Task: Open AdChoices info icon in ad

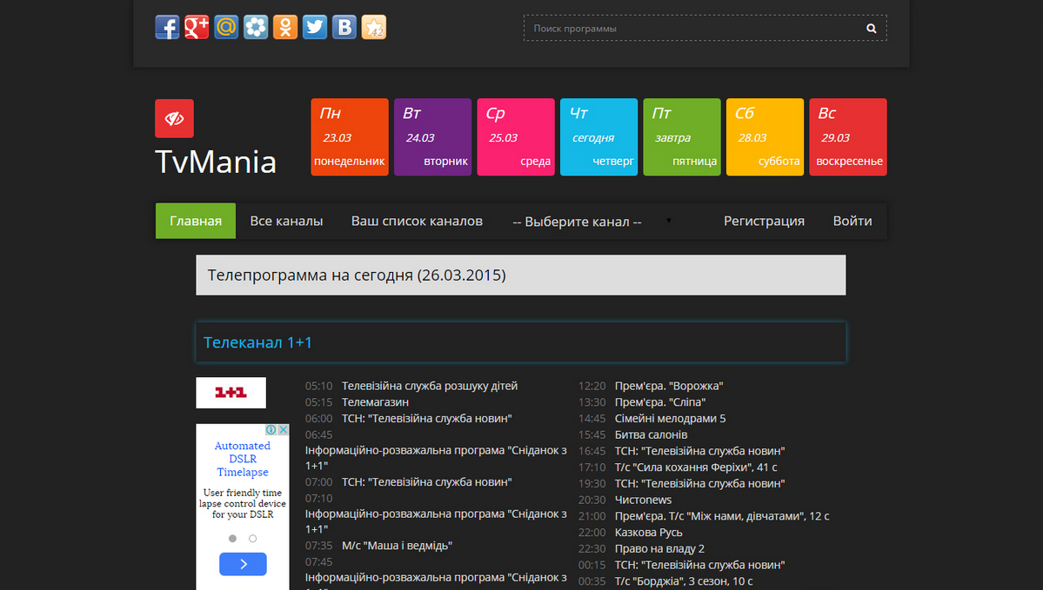Action: [271, 430]
